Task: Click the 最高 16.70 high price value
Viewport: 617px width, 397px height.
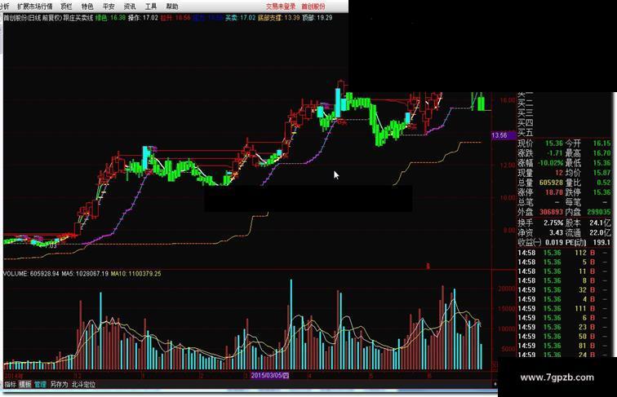Action: [x=601, y=153]
